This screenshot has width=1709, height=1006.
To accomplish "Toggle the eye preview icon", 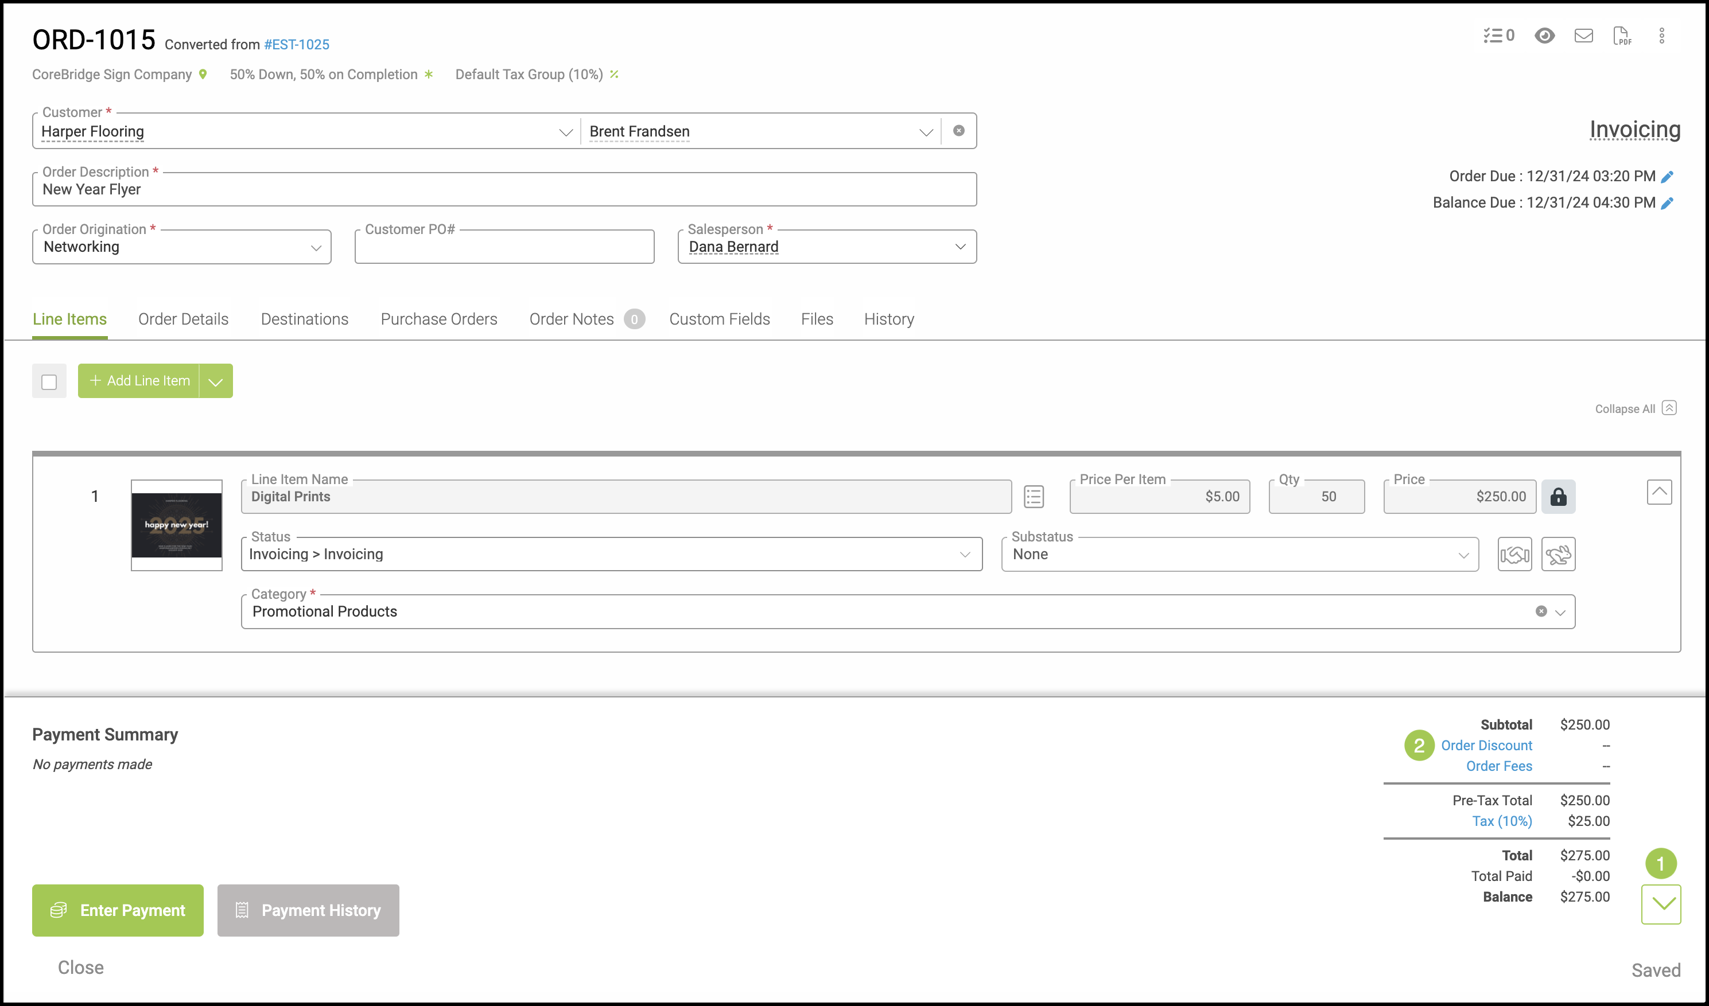I will 1544,35.
